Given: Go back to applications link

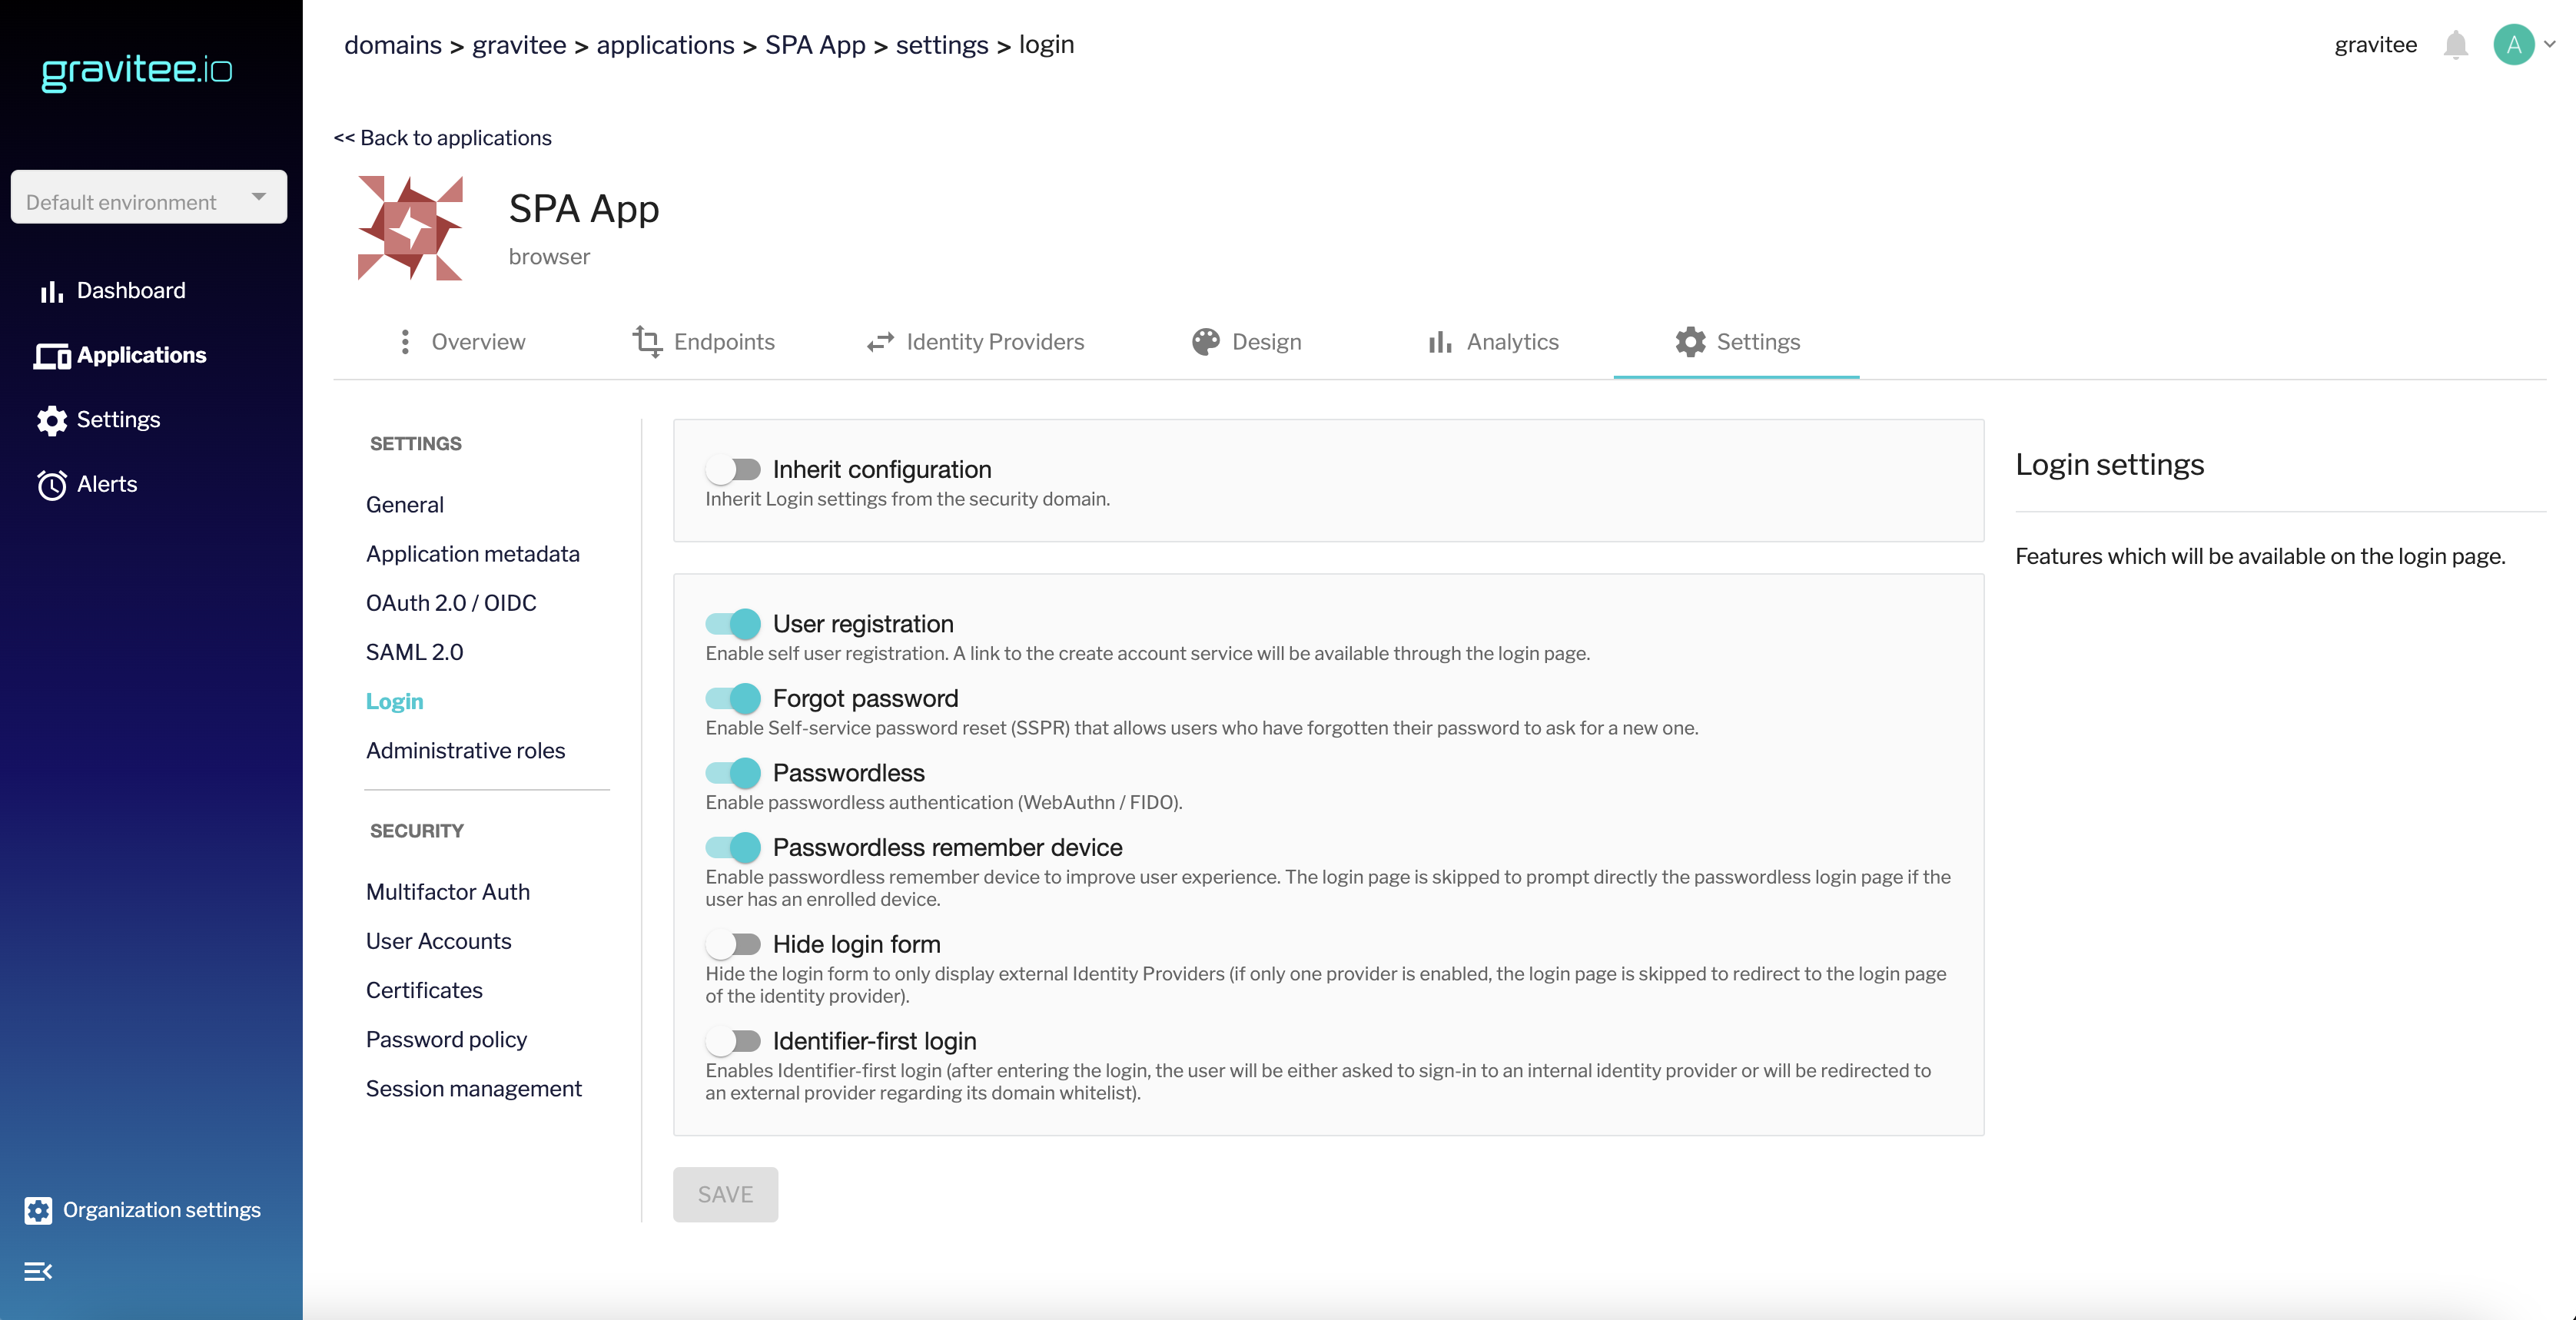Looking at the screenshot, I should point(443,138).
